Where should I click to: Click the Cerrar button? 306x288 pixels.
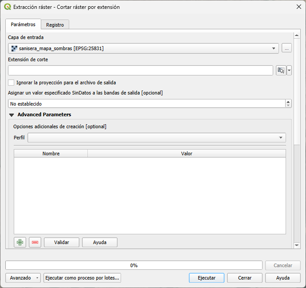tap(244, 278)
